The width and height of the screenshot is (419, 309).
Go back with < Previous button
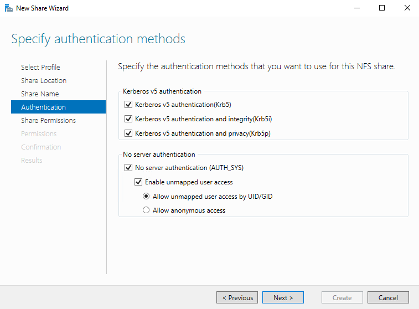237,297
